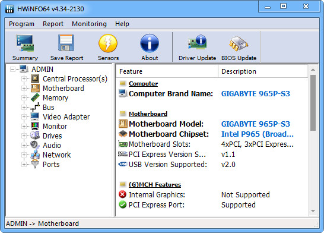The height and width of the screenshot is (233, 324).
Task: Click the Motherboard Model row icon
Action: pyautogui.click(x=123, y=124)
